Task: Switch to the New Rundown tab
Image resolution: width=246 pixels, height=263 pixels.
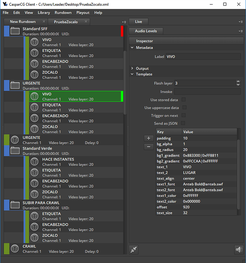Action: click(x=23, y=22)
